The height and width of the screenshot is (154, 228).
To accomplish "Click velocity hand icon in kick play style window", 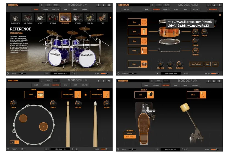I will coord(118,149).
